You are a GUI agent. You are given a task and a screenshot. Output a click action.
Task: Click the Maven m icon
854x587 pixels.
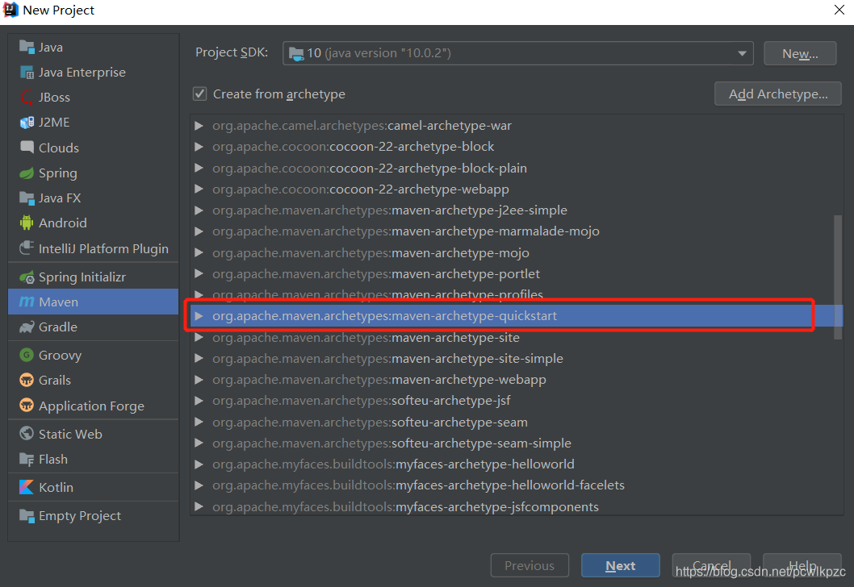point(27,302)
